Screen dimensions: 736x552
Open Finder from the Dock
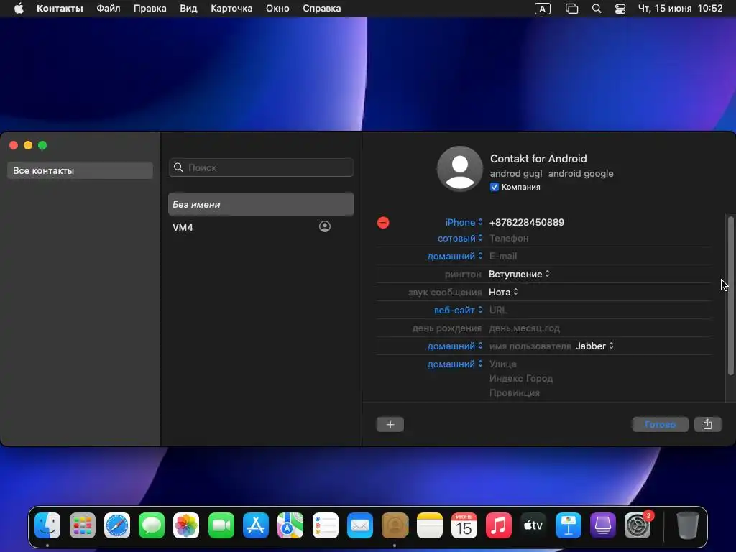[47, 525]
